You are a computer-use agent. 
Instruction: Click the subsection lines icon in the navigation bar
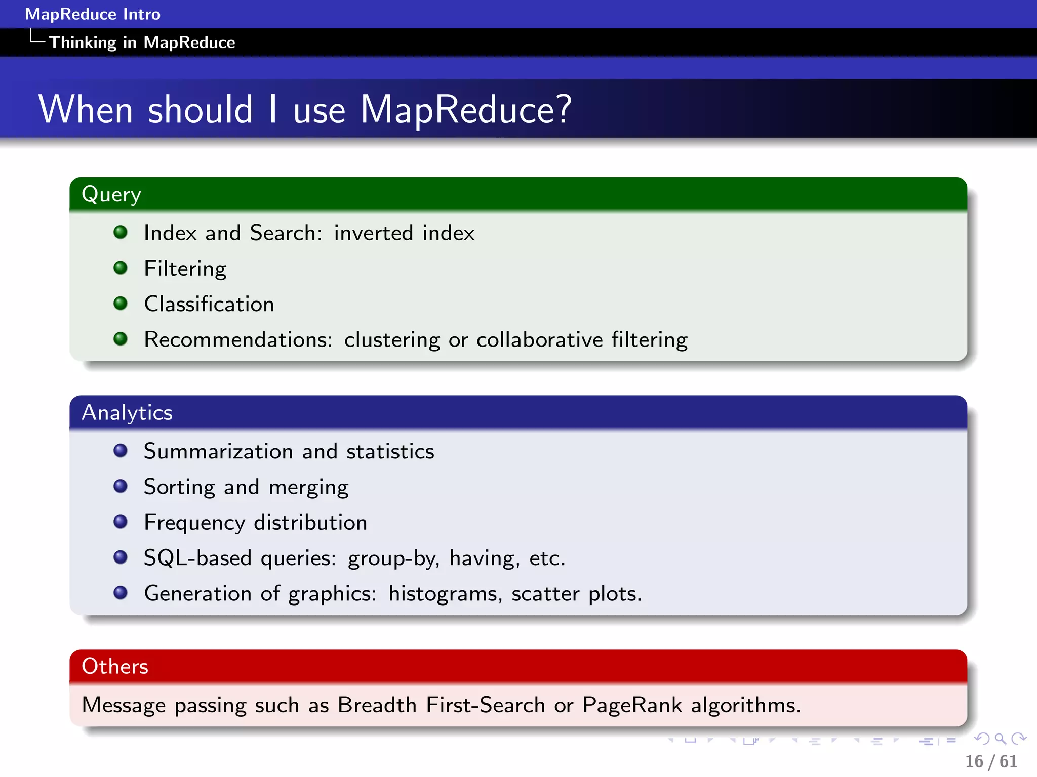click(815, 742)
